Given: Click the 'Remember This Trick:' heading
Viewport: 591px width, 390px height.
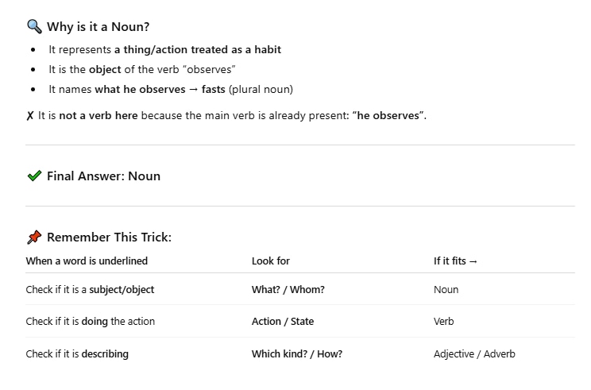Looking at the screenshot, I should coord(109,237).
